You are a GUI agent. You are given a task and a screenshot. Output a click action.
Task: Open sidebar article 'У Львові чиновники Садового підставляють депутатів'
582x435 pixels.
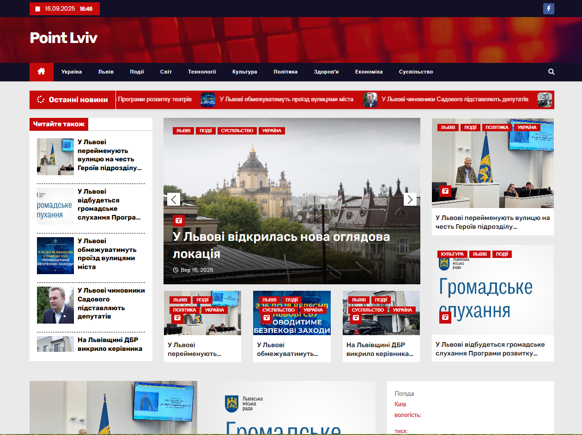[111, 303]
